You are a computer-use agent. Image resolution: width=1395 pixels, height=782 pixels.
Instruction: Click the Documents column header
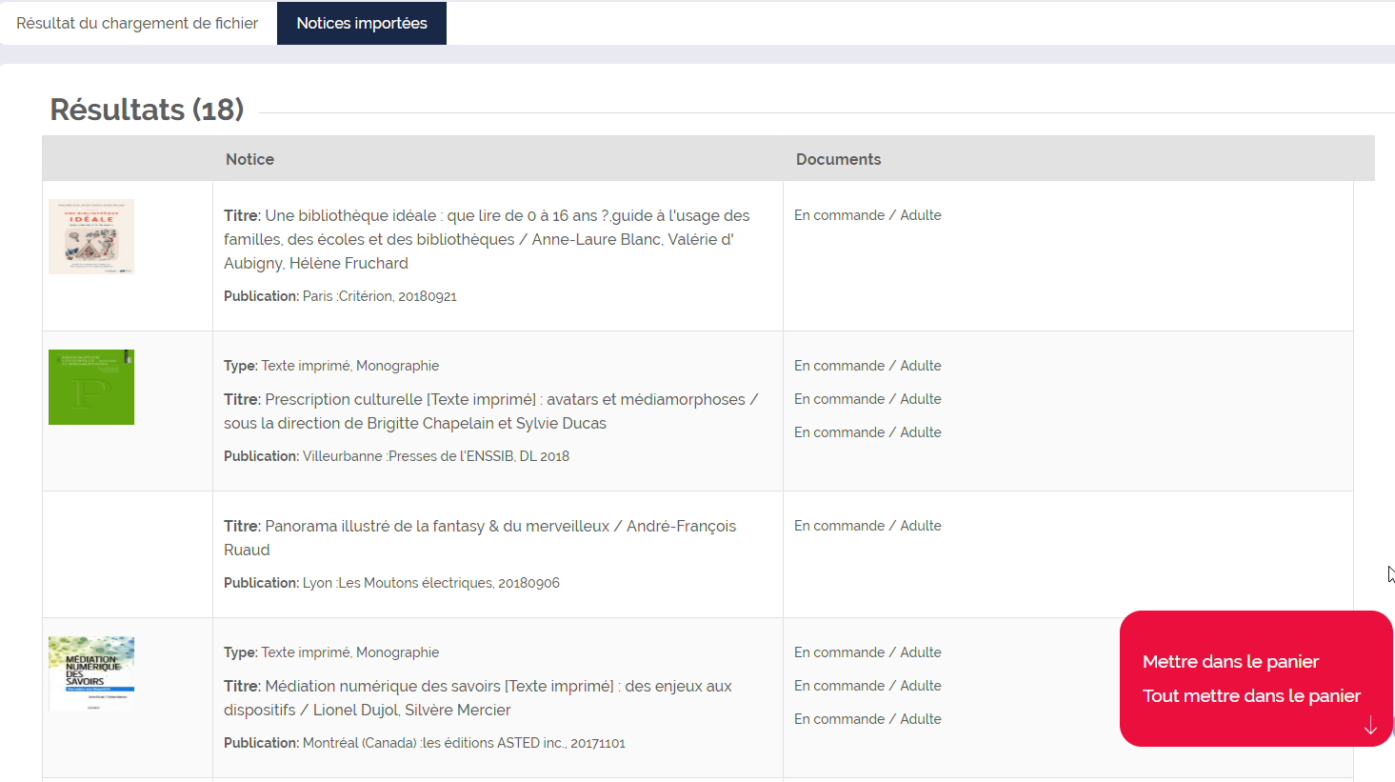point(838,159)
